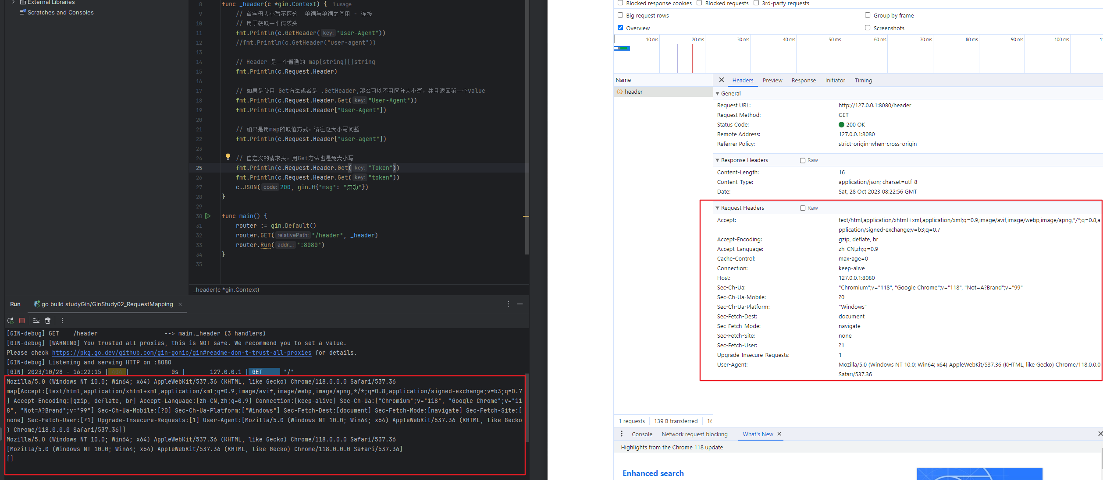Viewport: 1103px width, 480px height.
Task: Click the light bulb intention icon
Action: pyautogui.click(x=228, y=157)
